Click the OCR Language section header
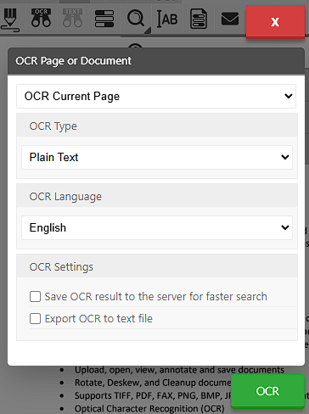 click(x=157, y=196)
